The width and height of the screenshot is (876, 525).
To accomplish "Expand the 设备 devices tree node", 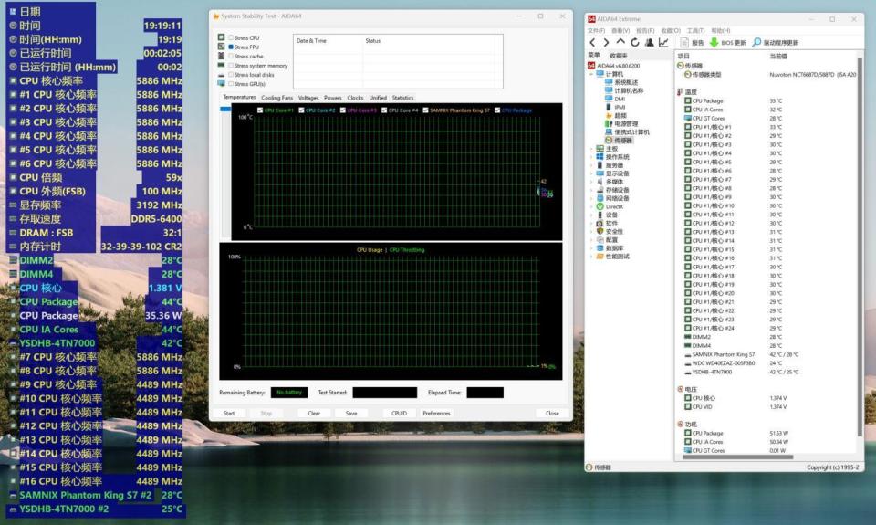I will (591, 215).
